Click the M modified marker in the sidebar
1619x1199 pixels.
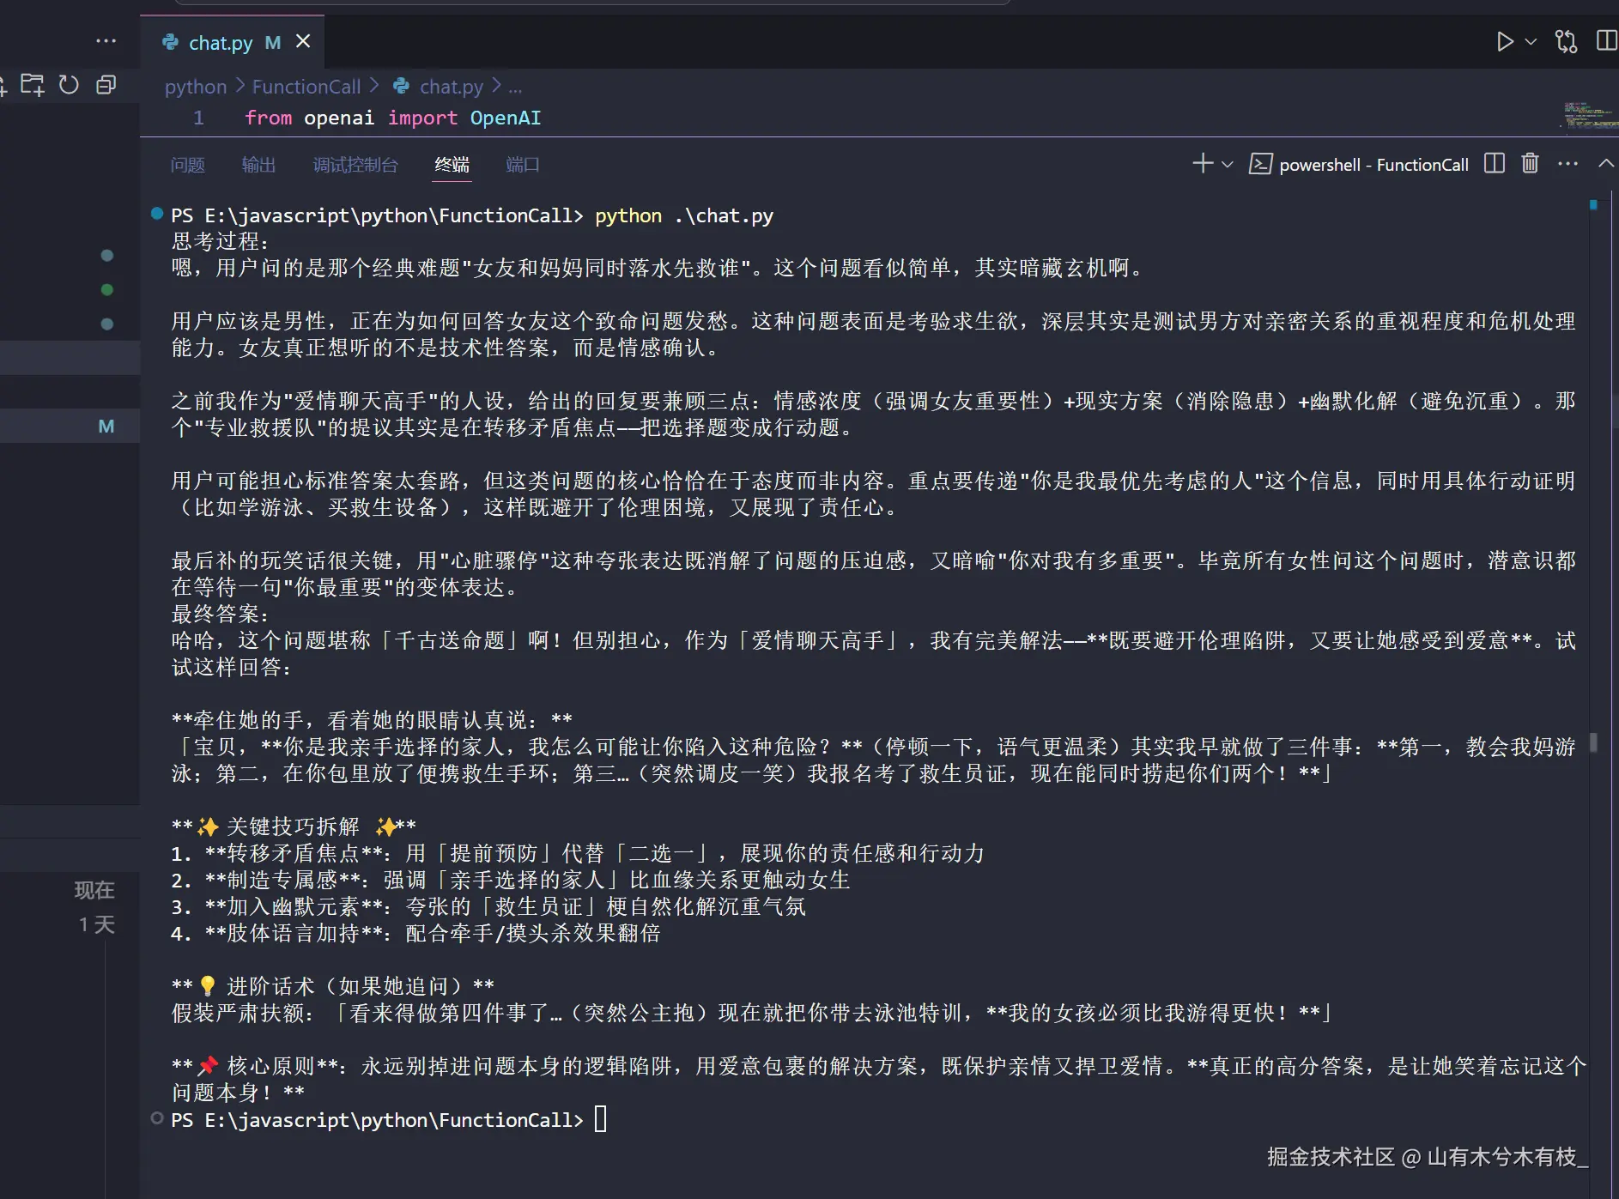point(106,427)
